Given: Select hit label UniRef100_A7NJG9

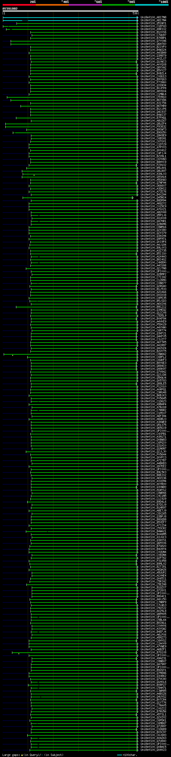Looking at the screenshot, I should coord(153,407).
